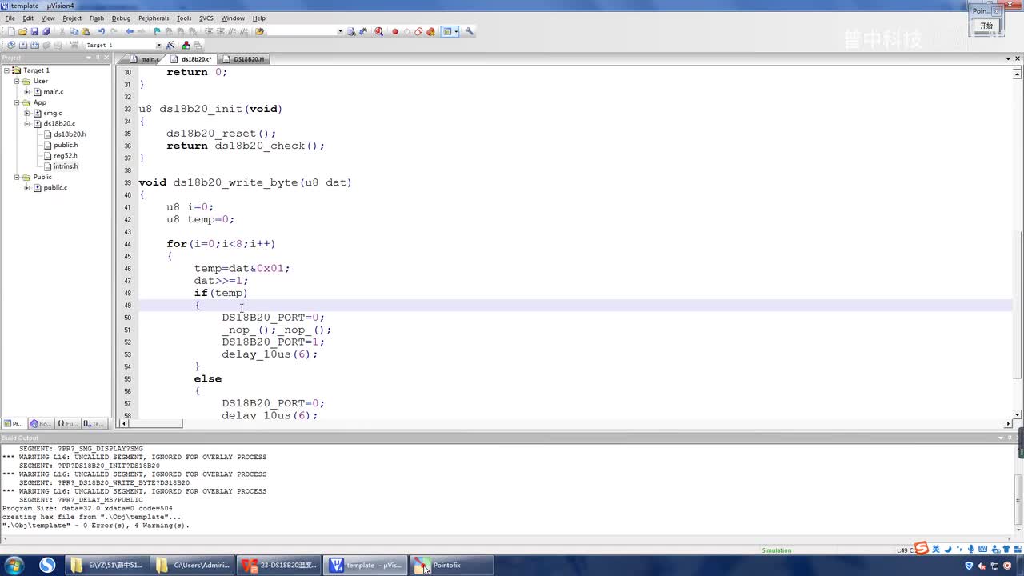Viewport: 1024px width, 576px height.
Task: Switch to 23-DS18B20 WPS taskbar item
Action: tap(279, 565)
